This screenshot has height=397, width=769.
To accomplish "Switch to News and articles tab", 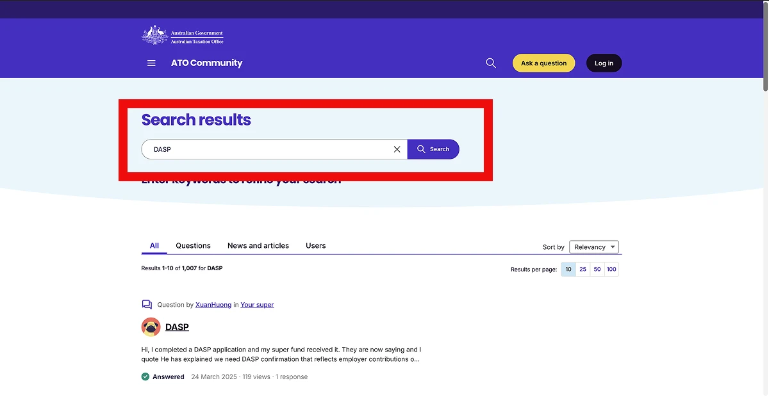I will (258, 246).
